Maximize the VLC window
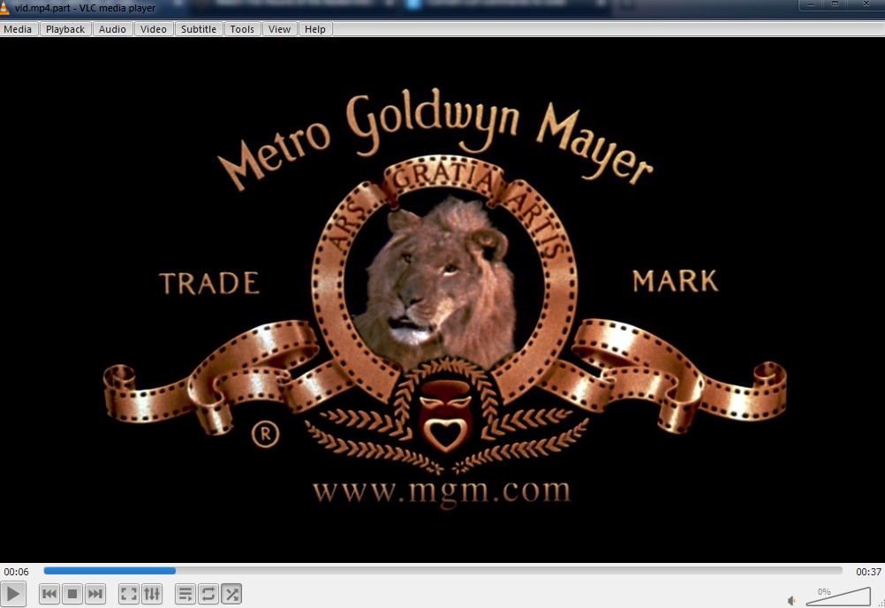885x608 pixels. point(835,4)
